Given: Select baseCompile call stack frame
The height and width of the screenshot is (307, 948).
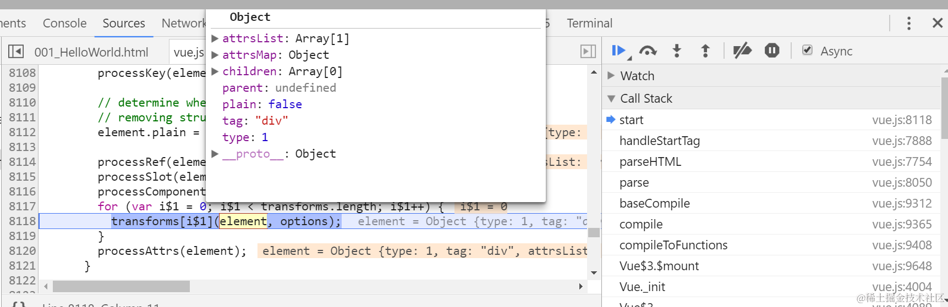Looking at the screenshot, I should [x=771, y=203].
